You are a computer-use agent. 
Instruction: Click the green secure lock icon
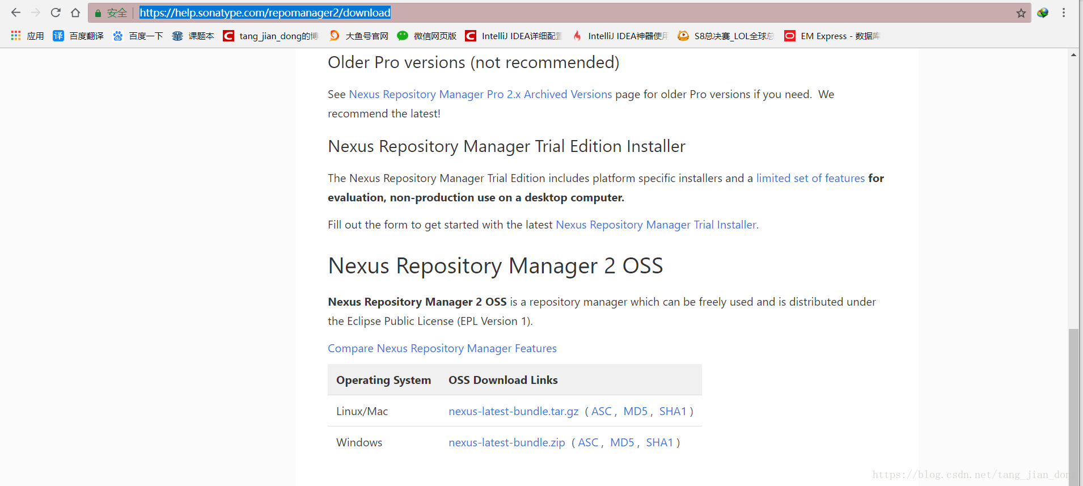point(98,13)
